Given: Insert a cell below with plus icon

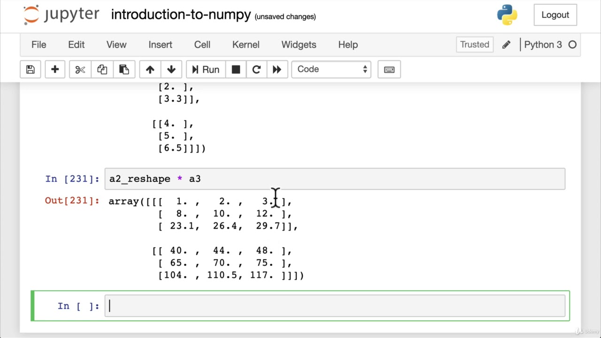Looking at the screenshot, I should tap(55, 69).
